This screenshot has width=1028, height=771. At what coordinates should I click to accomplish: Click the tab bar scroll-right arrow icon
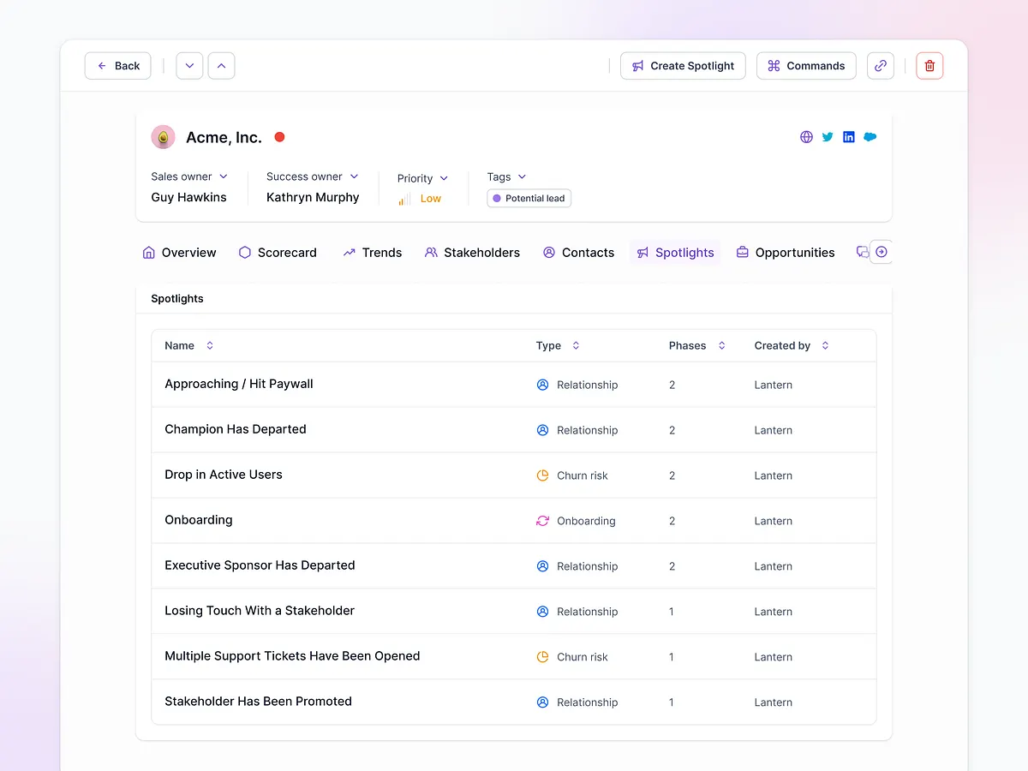(881, 252)
